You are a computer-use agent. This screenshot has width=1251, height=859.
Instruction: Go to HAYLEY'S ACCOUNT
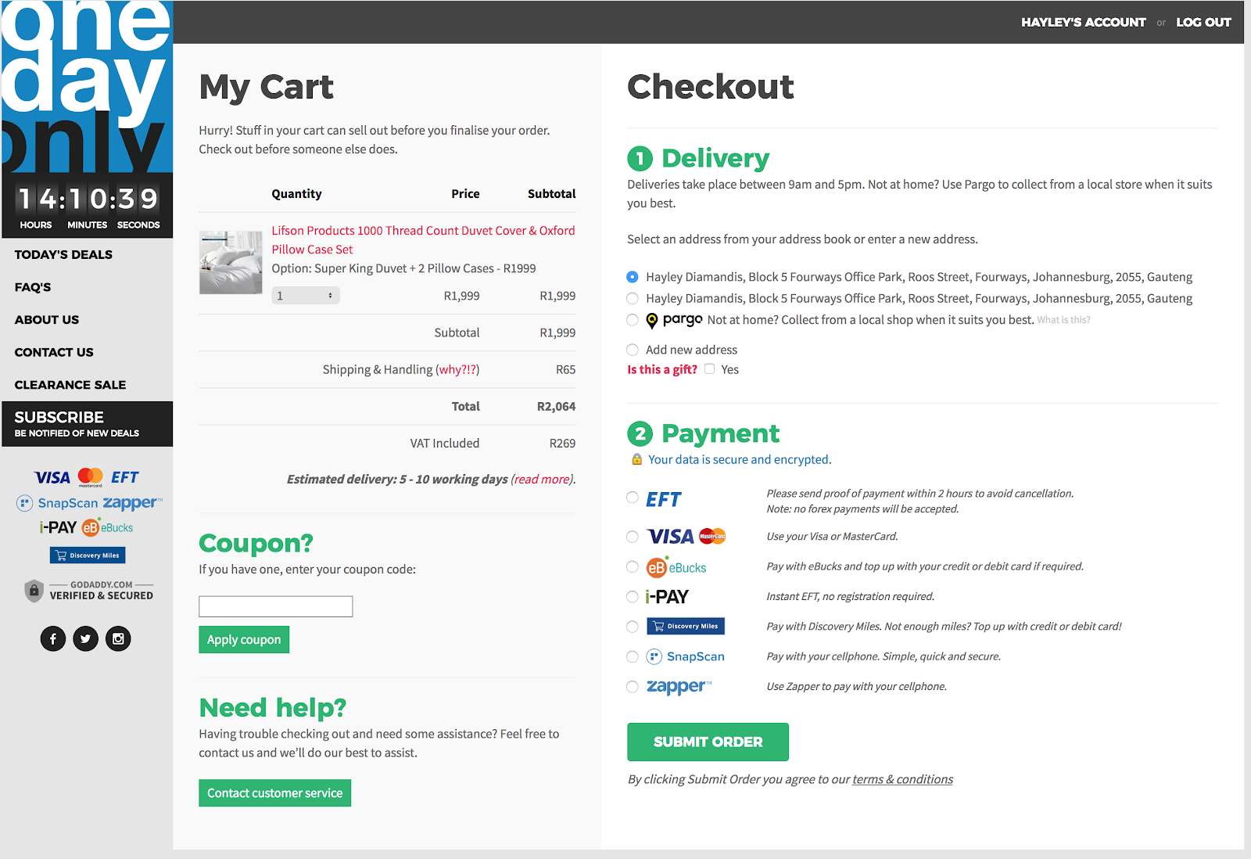(1083, 22)
